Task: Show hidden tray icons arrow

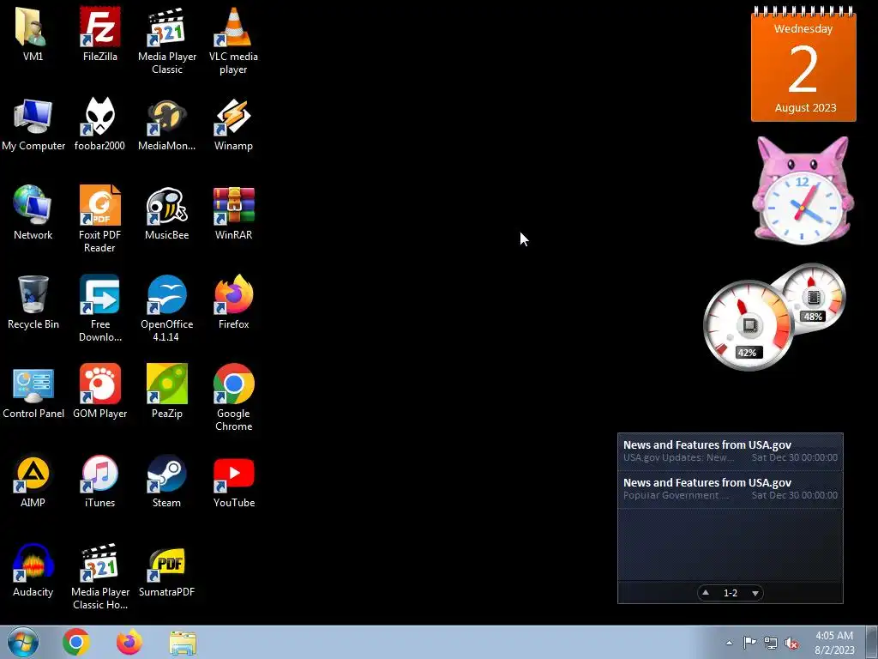Action: 729,643
